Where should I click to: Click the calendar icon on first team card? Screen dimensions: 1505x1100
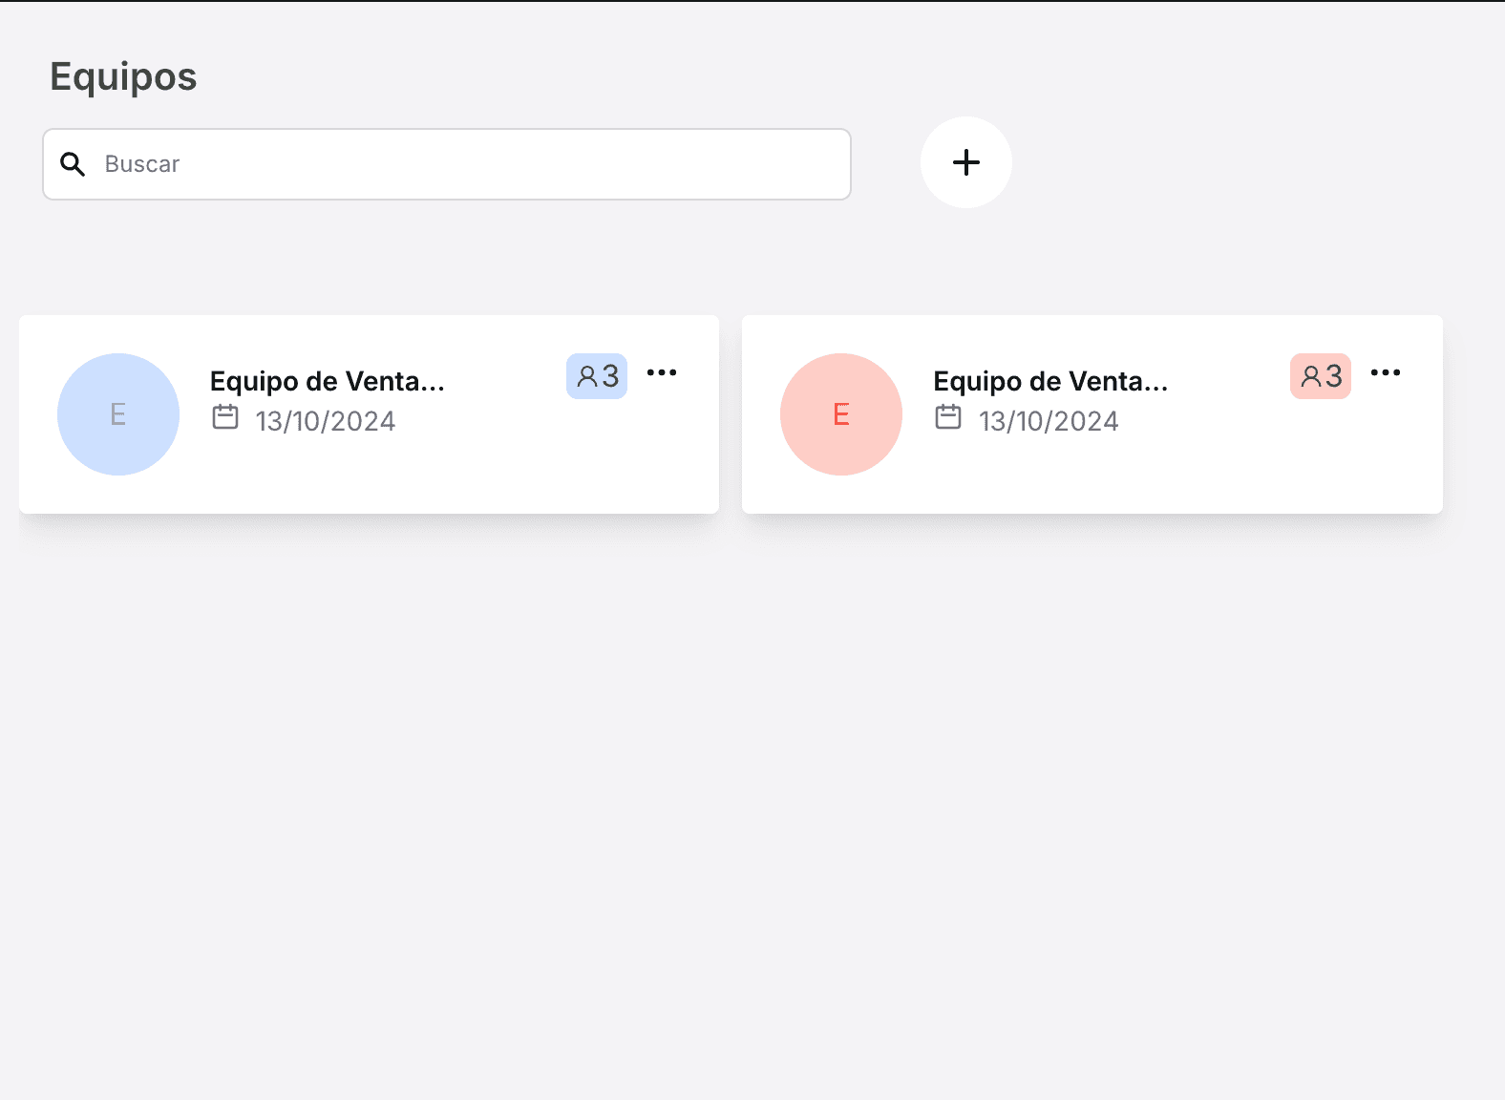click(225, 418)
